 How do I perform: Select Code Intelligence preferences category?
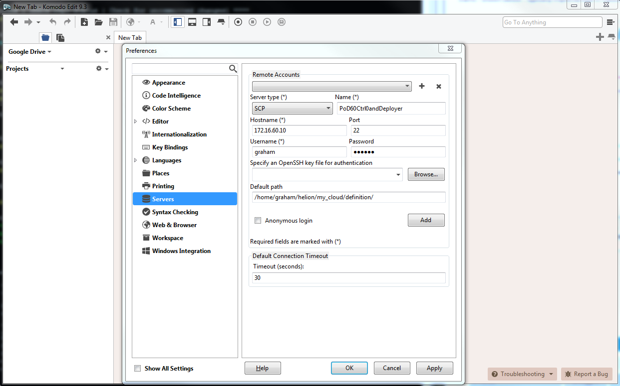pyautogui.click(x=176, y=96)
